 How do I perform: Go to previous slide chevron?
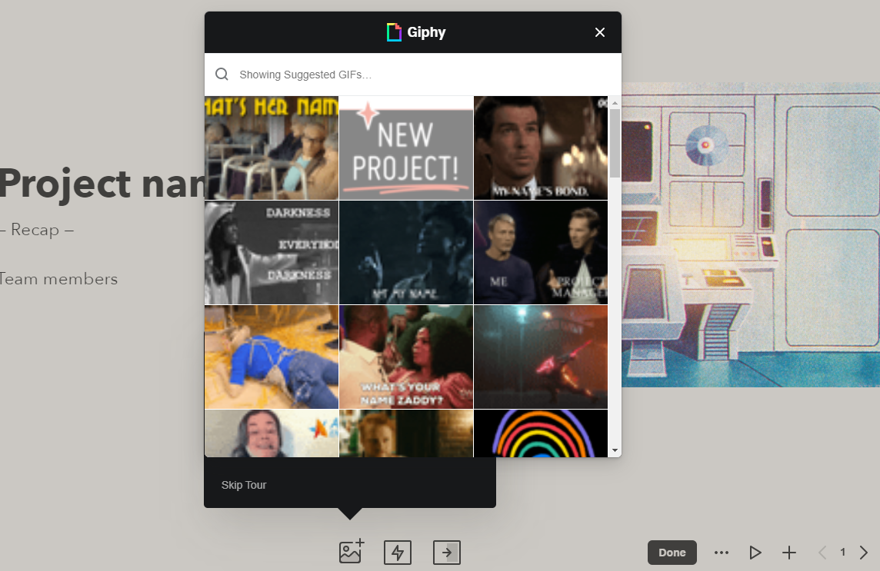[x=823, y=553]
